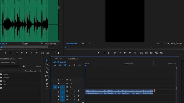The height and width of the screenshot is (103, 184).
Task: Select the audio clip on track A1
Action: click(x=119, y=92)
